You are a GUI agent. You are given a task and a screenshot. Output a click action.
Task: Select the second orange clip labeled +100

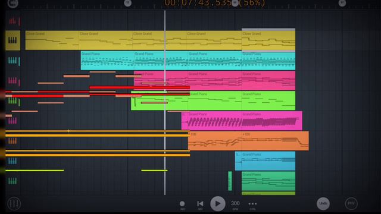(x=275, y=141)
